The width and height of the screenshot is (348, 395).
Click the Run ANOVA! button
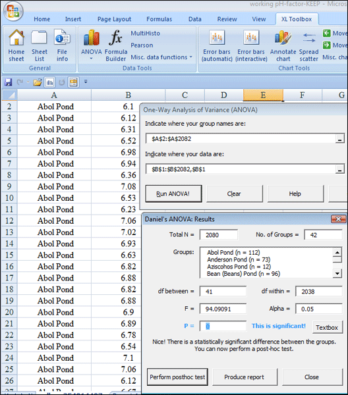pyautogui.click(x=173, y=194)
